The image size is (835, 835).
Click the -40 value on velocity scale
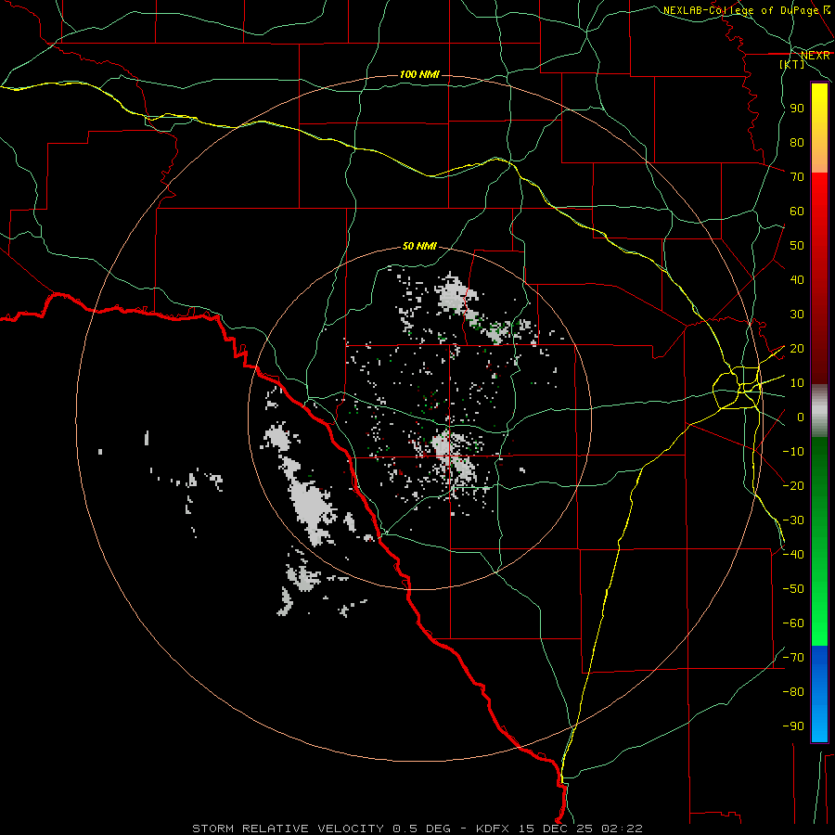point(793,555)
